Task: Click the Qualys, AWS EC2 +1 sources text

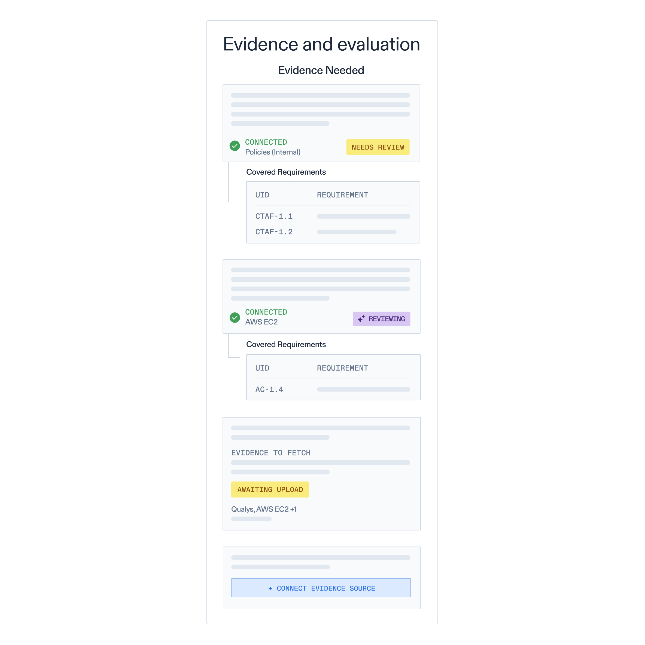Action: coord(264,509)
